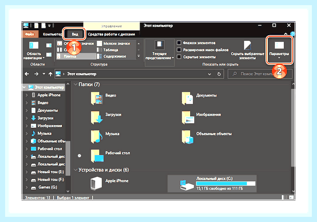Select the Apple iPhone device under Устройства и диски

[x=109, y=184]
